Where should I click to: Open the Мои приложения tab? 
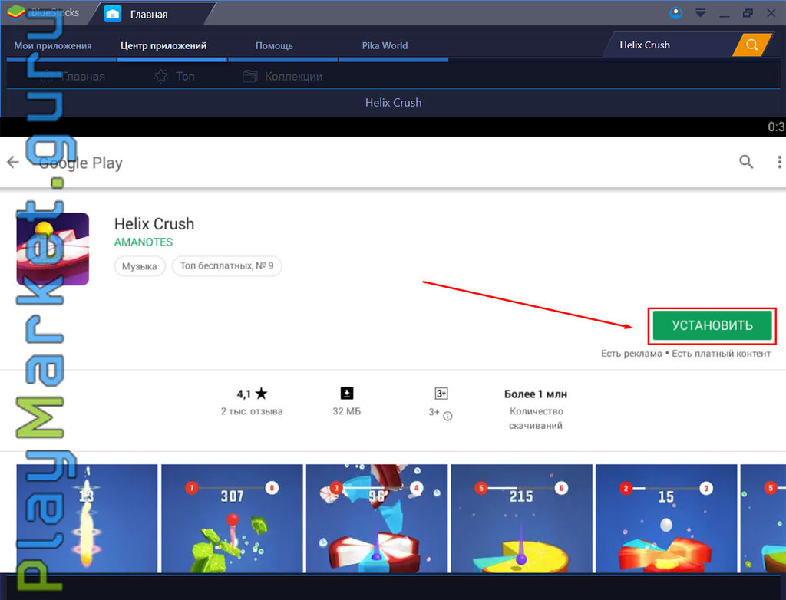(53, 45)
